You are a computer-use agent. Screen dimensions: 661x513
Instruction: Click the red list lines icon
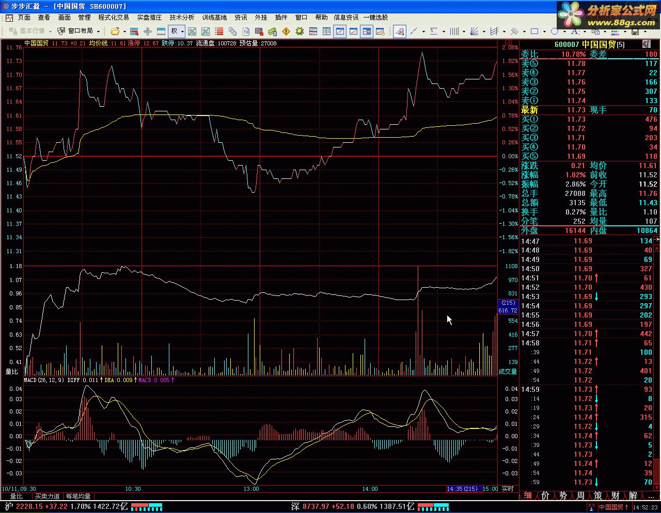click(219, 31)
